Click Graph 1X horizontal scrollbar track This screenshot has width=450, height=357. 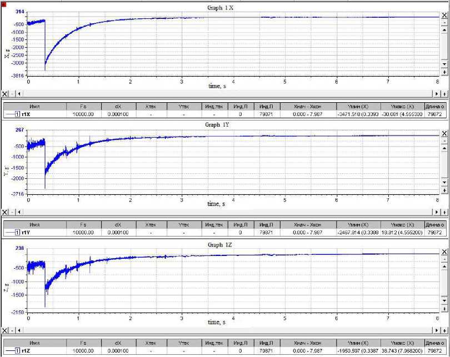[x=228, y=94]
